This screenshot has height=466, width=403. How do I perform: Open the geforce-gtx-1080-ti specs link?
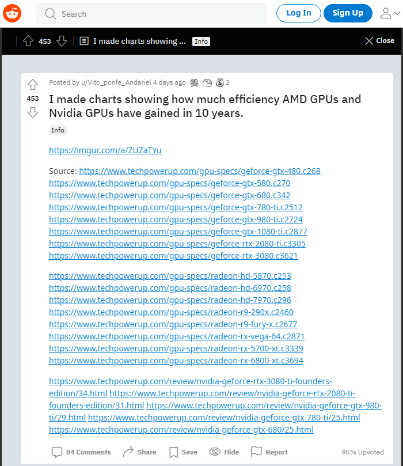point(178,232)
